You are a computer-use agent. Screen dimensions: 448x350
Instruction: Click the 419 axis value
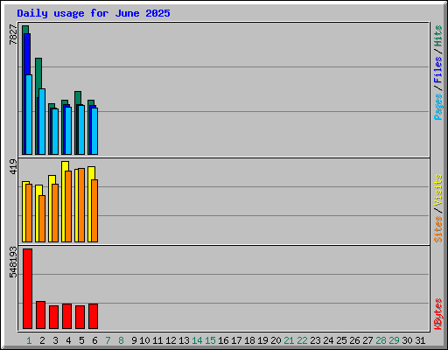point(13,166)
